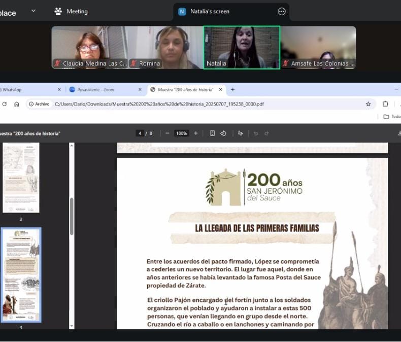This screenshot has width=401, height=342.
Task: Go to browser home page
Action: tap(17, 104)
